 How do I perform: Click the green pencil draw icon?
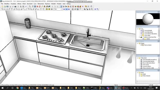coord(42,6)
